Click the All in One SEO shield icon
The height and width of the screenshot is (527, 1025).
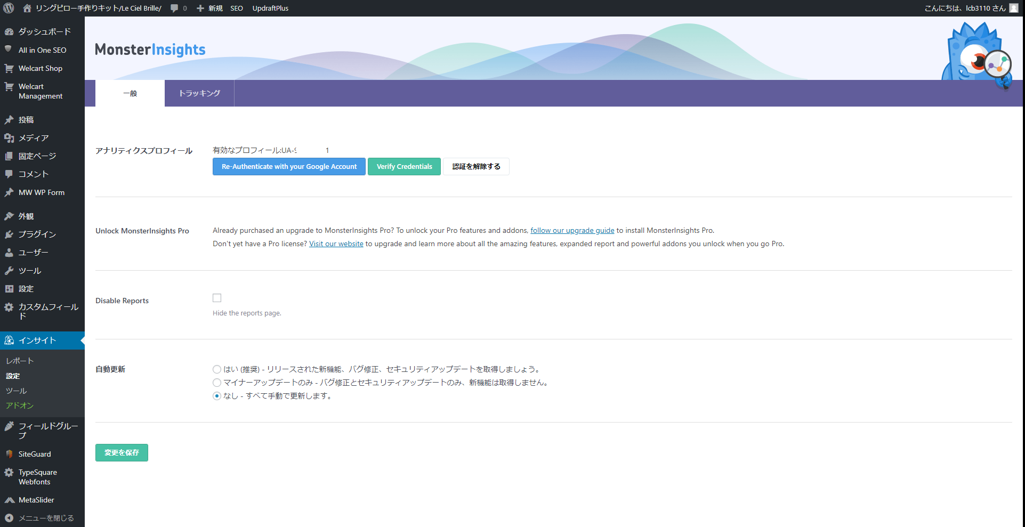coord(8,50)
